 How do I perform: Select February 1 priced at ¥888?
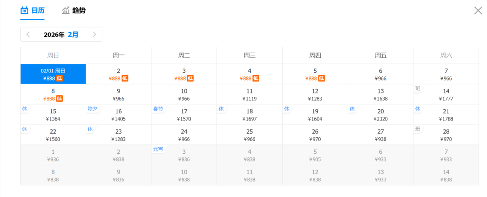click(53, 74)
